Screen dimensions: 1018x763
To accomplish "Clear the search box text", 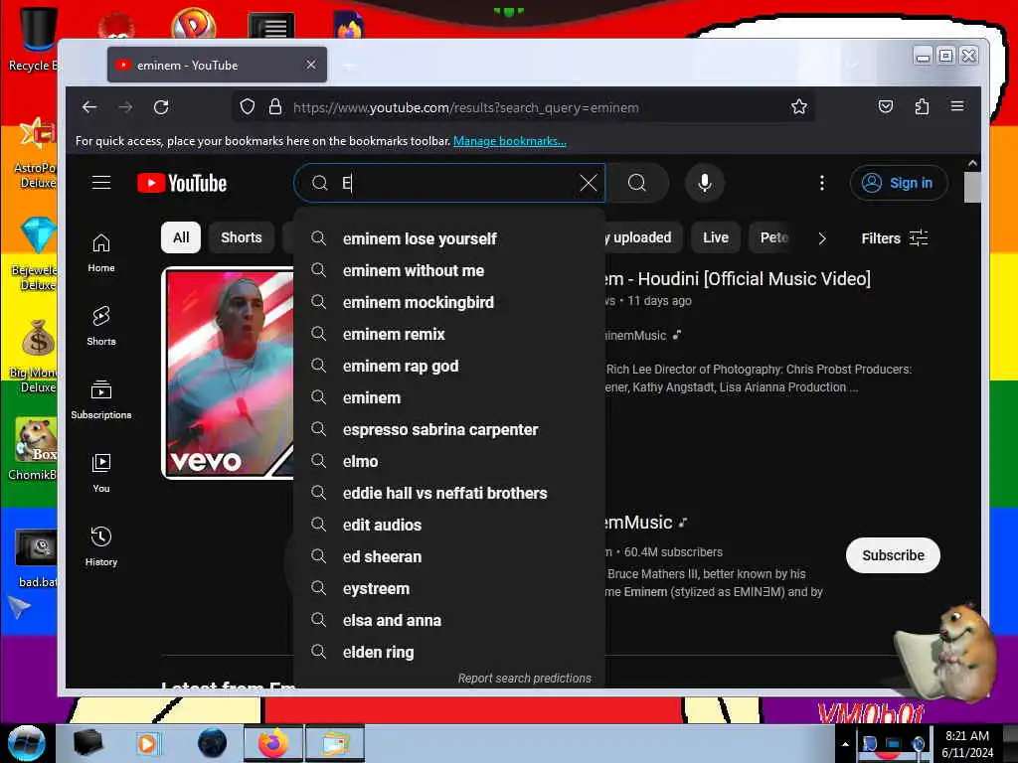I will click(589, 183).
